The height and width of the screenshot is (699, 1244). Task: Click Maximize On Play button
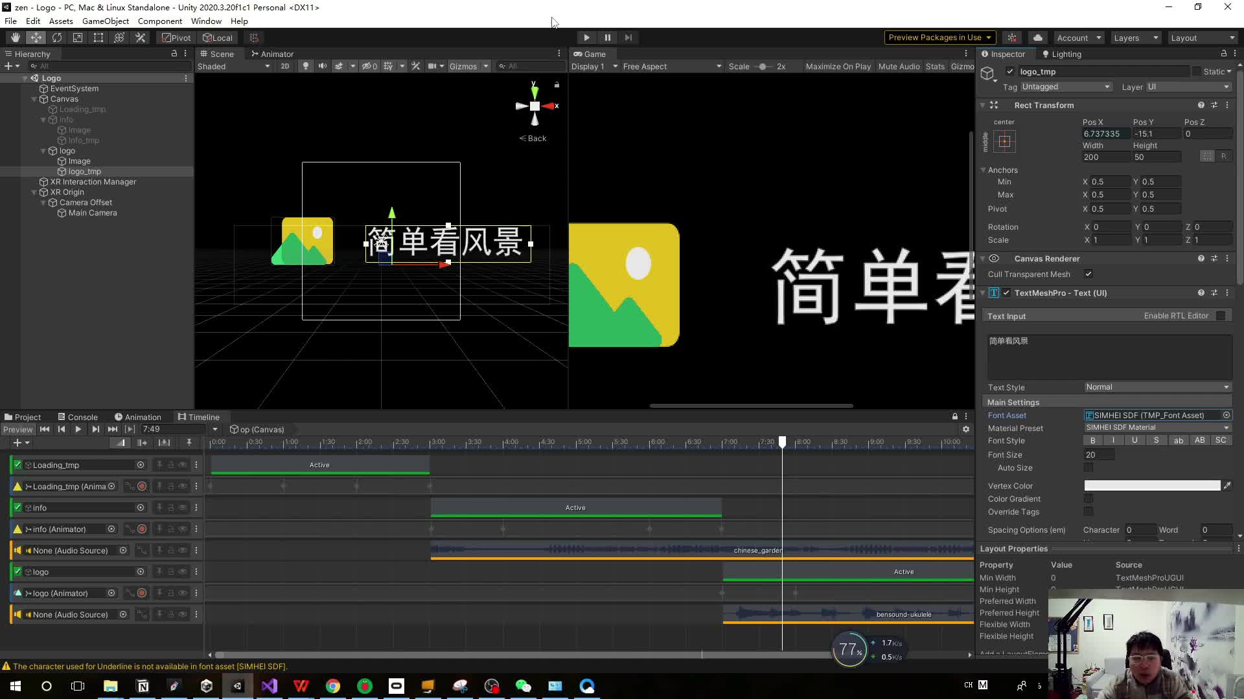click(x=838, y=66)
